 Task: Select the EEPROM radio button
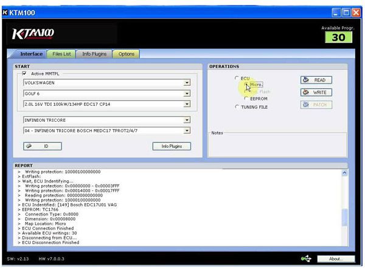click(x=246, y=98)
